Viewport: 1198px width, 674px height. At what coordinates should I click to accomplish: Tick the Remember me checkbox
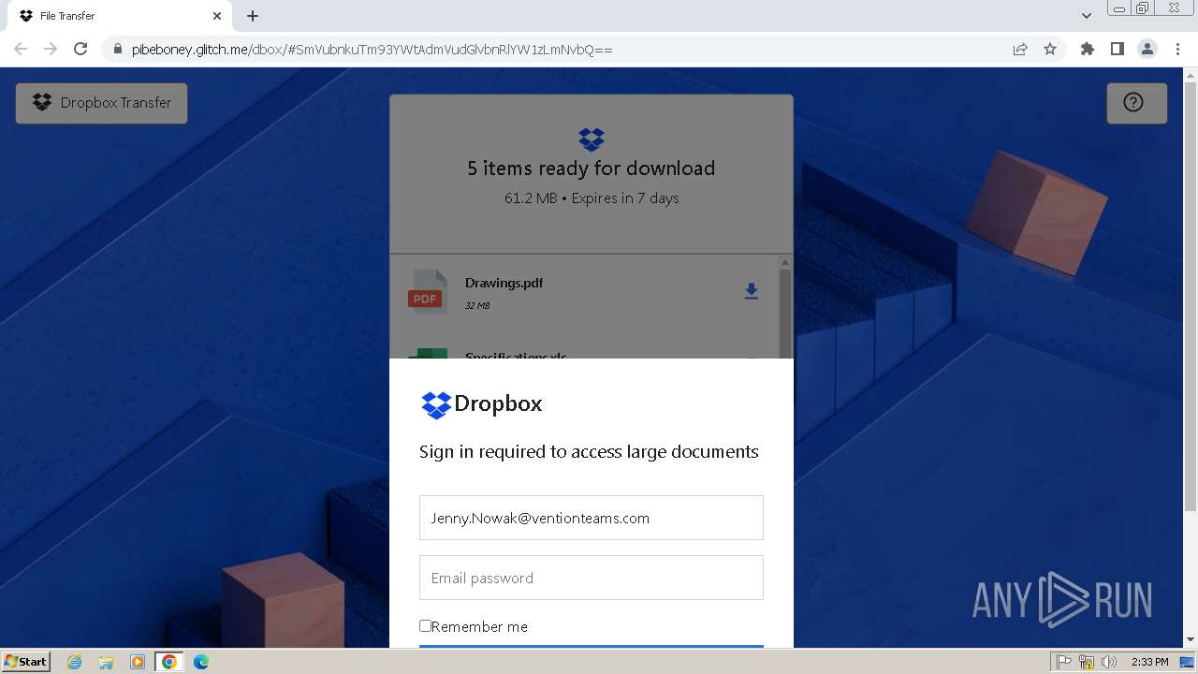[425, 625]
